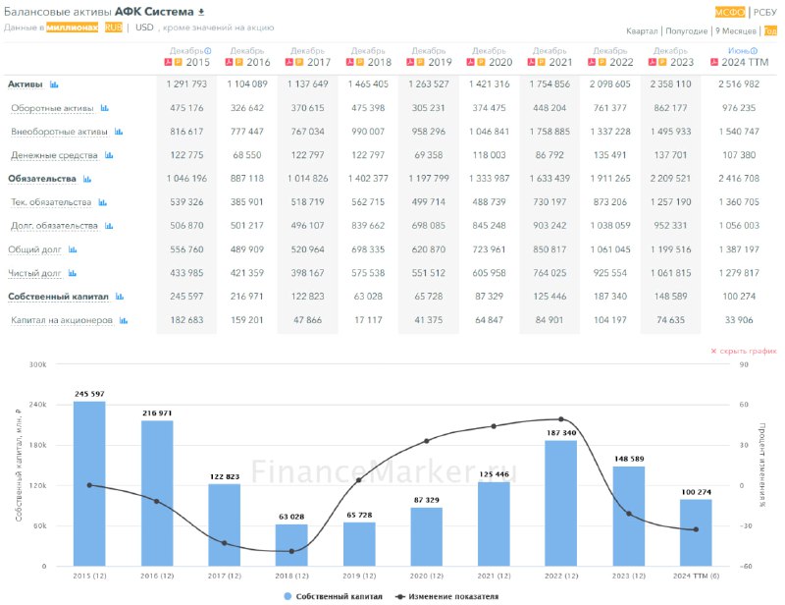Show chart for Тек. обязательства row
This screenshot has width=785, height=605.
(103, 202)
